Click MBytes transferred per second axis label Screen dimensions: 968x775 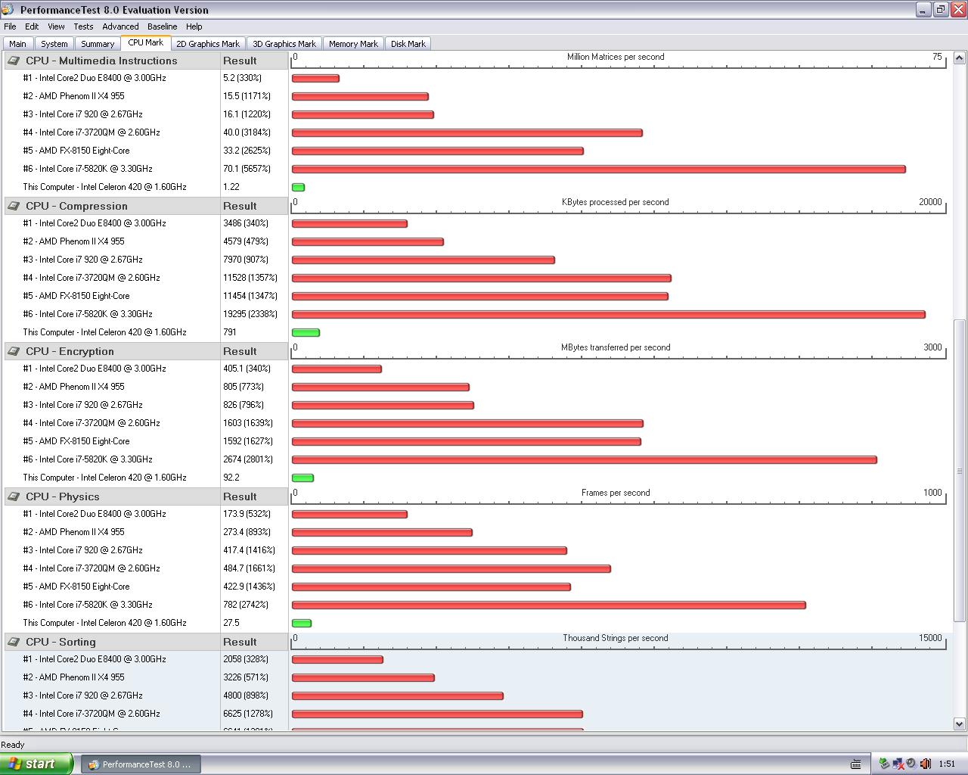pos(616,347)
